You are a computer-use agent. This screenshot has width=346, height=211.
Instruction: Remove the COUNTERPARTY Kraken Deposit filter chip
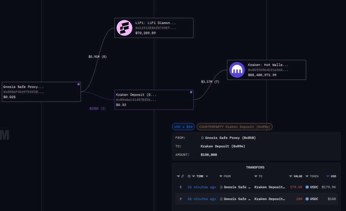tap(235, 127)
